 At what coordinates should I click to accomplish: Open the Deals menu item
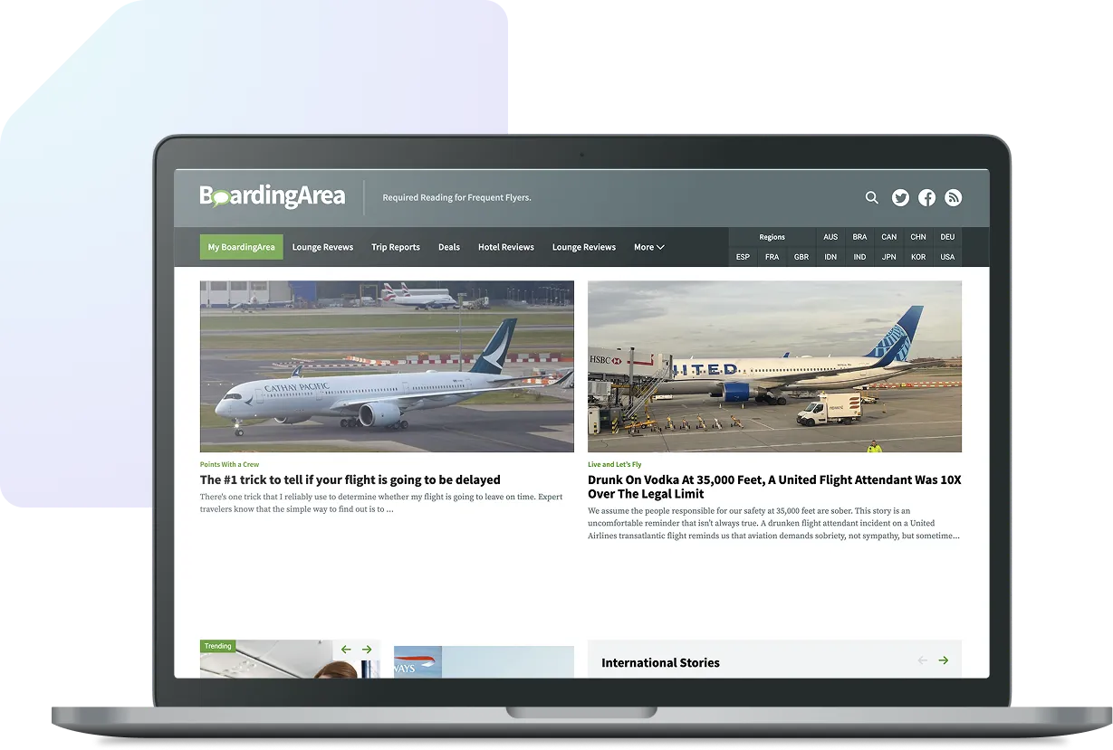click(x=449, y=247)
